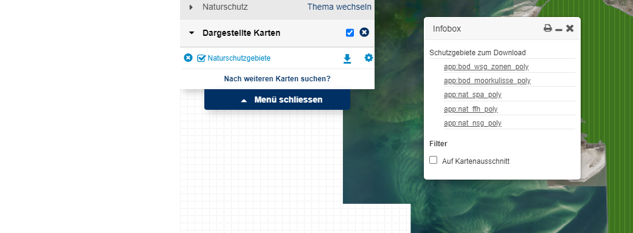Collapse the Dargestellte Karten section

pyautogui.click(x=192, y=33)
